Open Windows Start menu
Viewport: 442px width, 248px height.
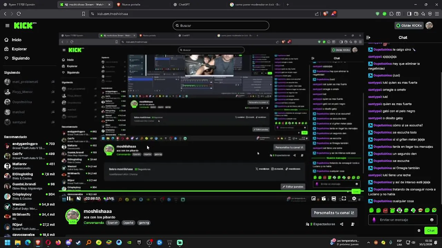[7, 242]
